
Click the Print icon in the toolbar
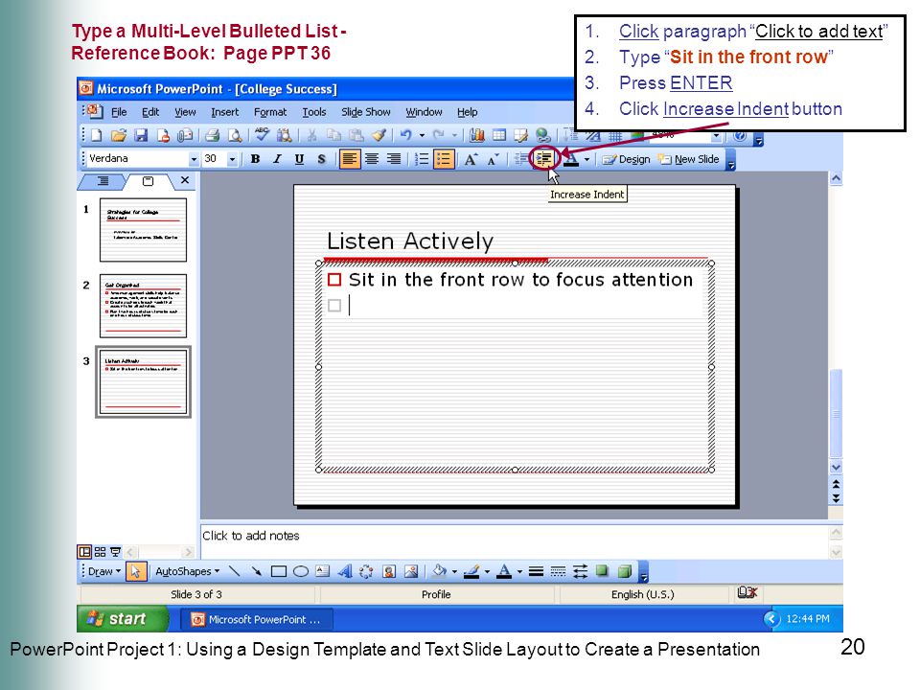(212, 135)
